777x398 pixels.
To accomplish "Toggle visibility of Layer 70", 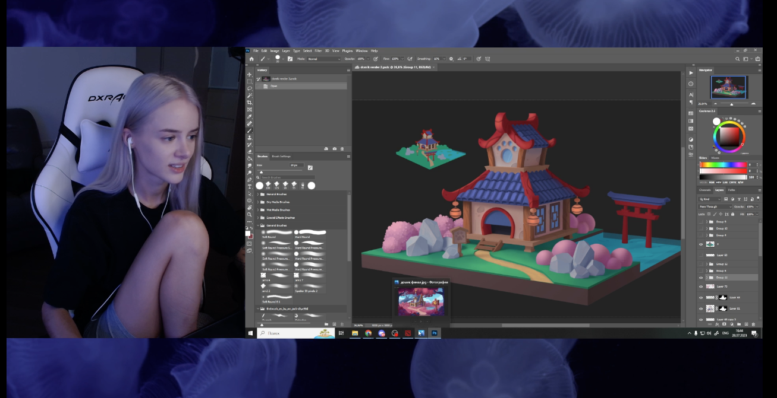I will click(701, 286).
